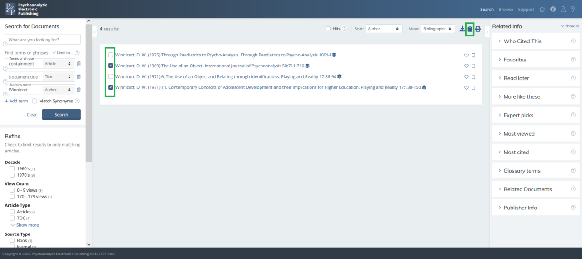Open the Article field type dropdown

pos(58,64)
